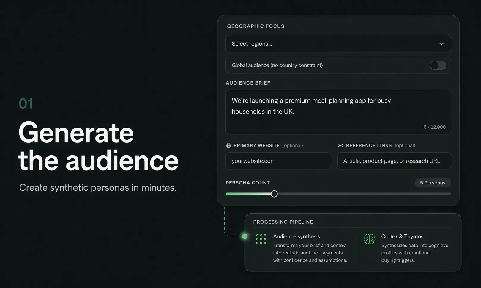The width and height of the screenshot is (481, 288).
Task: Click the Processing Pipeline heading
Action: pyautogui.click(x=283, y=222)
